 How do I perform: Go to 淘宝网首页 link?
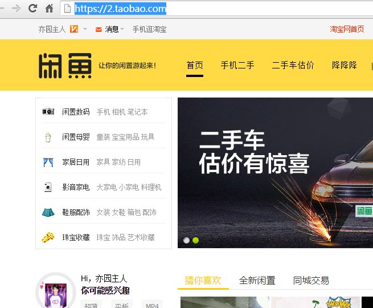pos(347,29)
